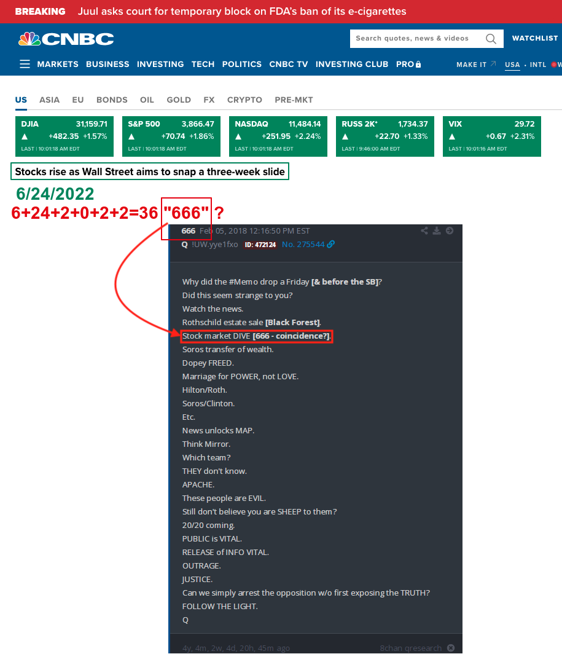Switch to the GOLD tab
This screenshot has width=562, height=654.
point(179,100)
